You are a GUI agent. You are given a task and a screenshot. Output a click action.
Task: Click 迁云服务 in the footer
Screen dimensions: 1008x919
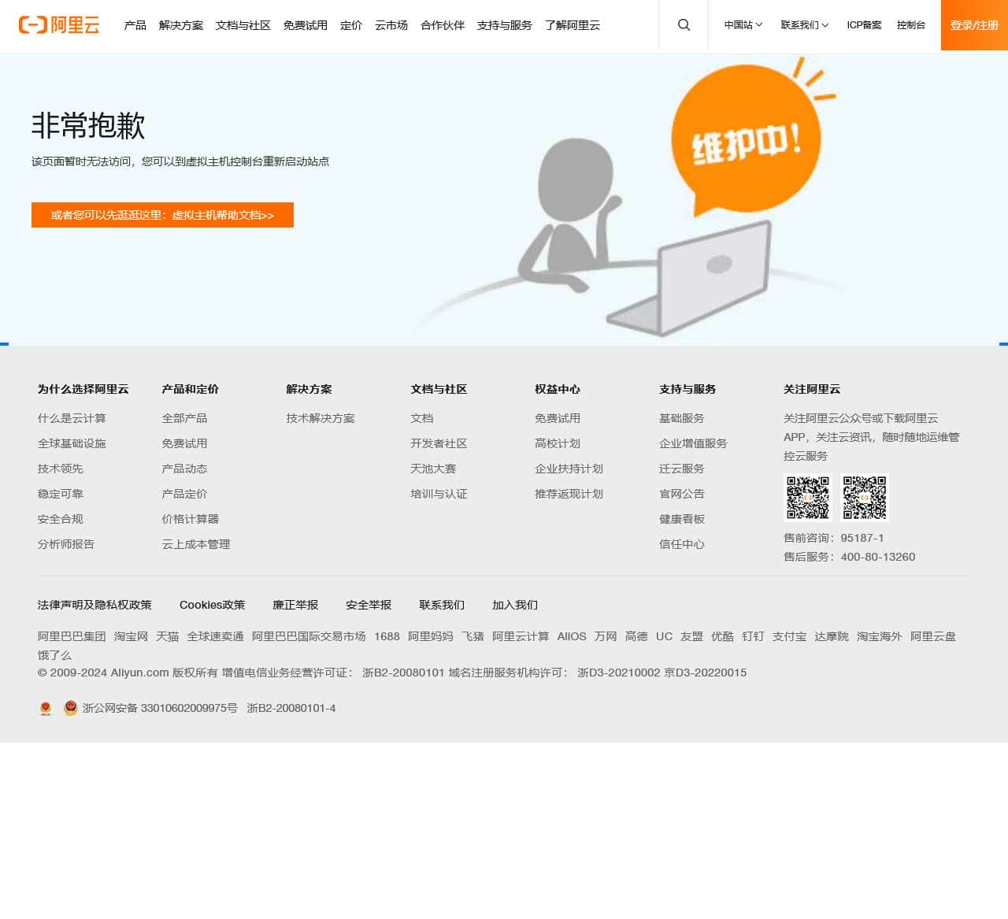[x=682, y=469]
